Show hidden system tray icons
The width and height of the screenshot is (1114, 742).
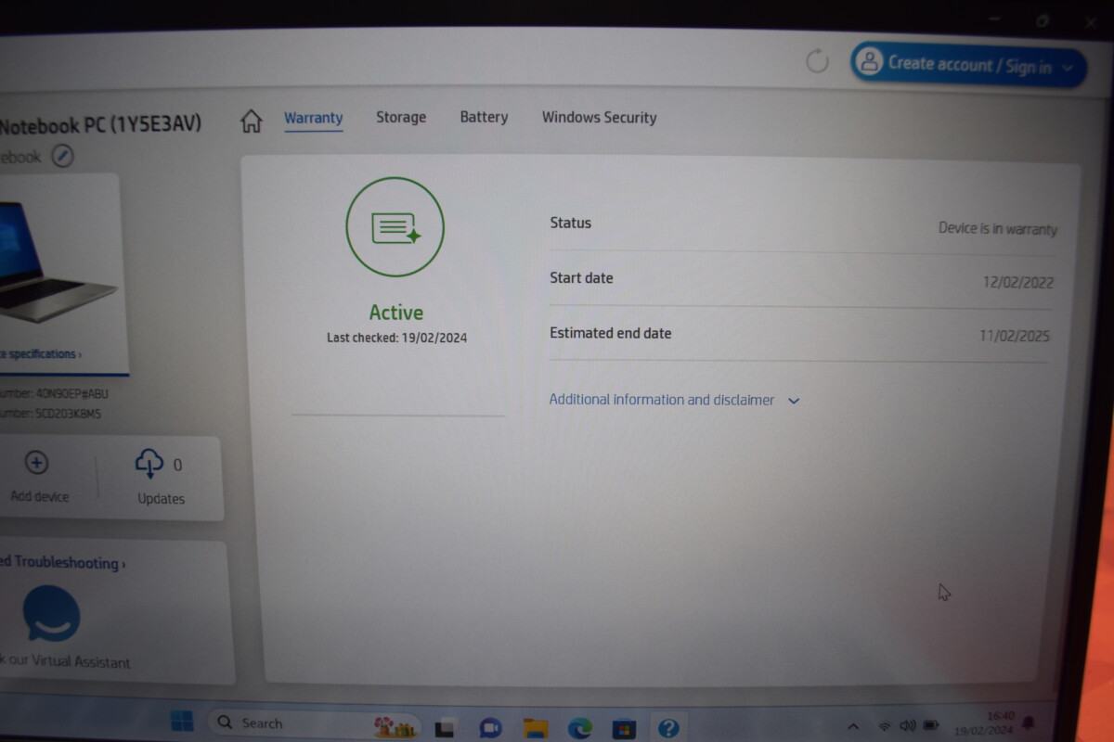(x=853, y=726)
